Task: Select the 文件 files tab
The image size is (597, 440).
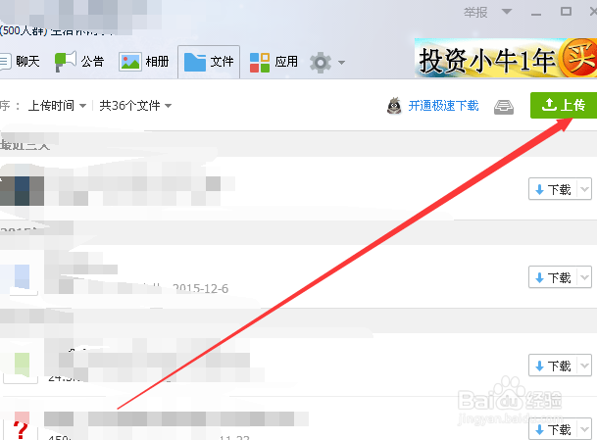Action: [x=209, y=62]
